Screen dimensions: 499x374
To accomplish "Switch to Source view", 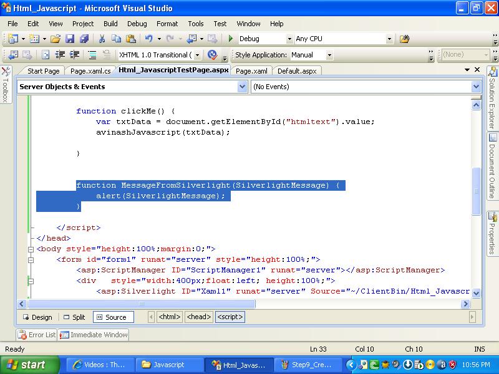I will pos(113,317).
